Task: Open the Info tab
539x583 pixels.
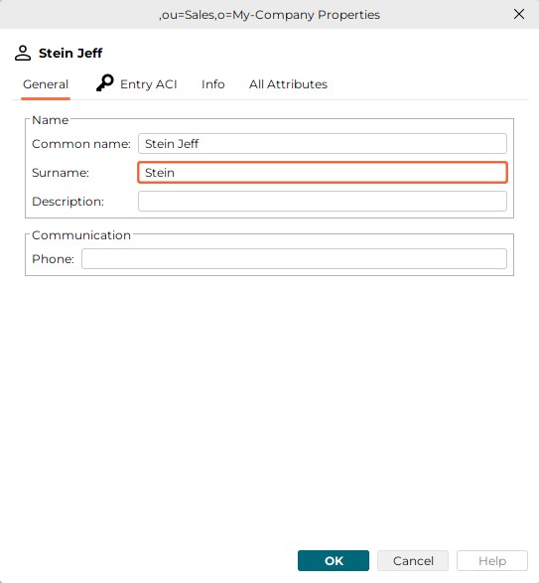Action: click(x=213, y=84)
